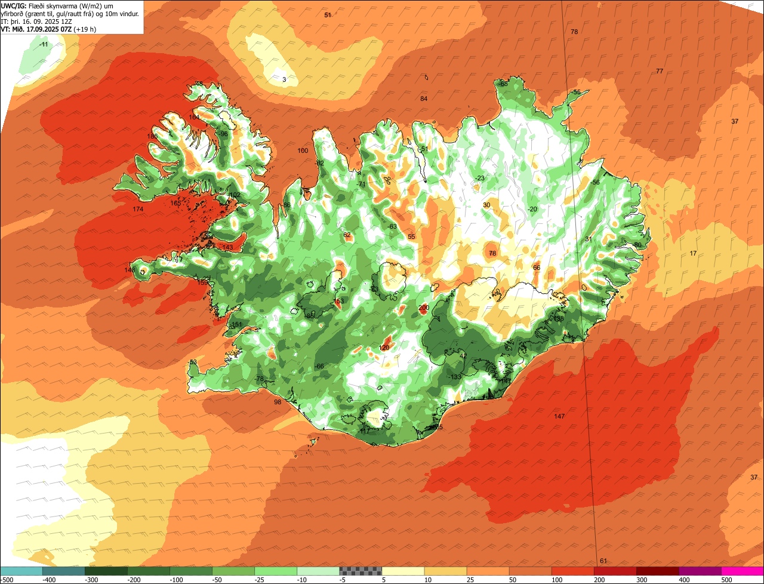Image resolution: width=764 pixels, height=584 pixels.
Task: Click the '200' value on the central highlands
Action: pyautogui.click(x=424, y=308)
